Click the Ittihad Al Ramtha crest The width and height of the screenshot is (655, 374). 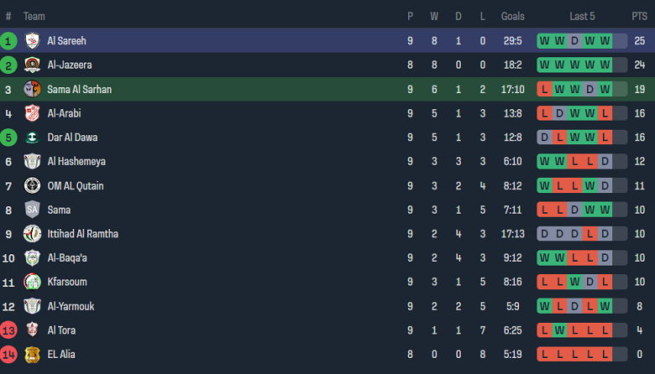(32, 234)
